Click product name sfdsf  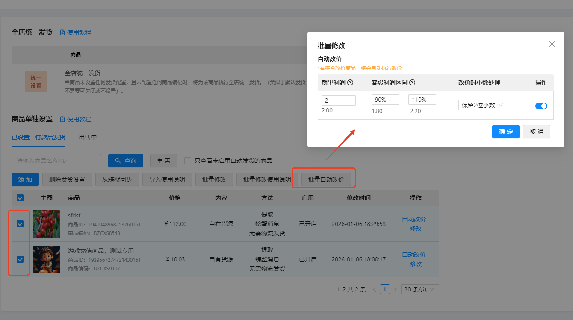tap(74, 215)
